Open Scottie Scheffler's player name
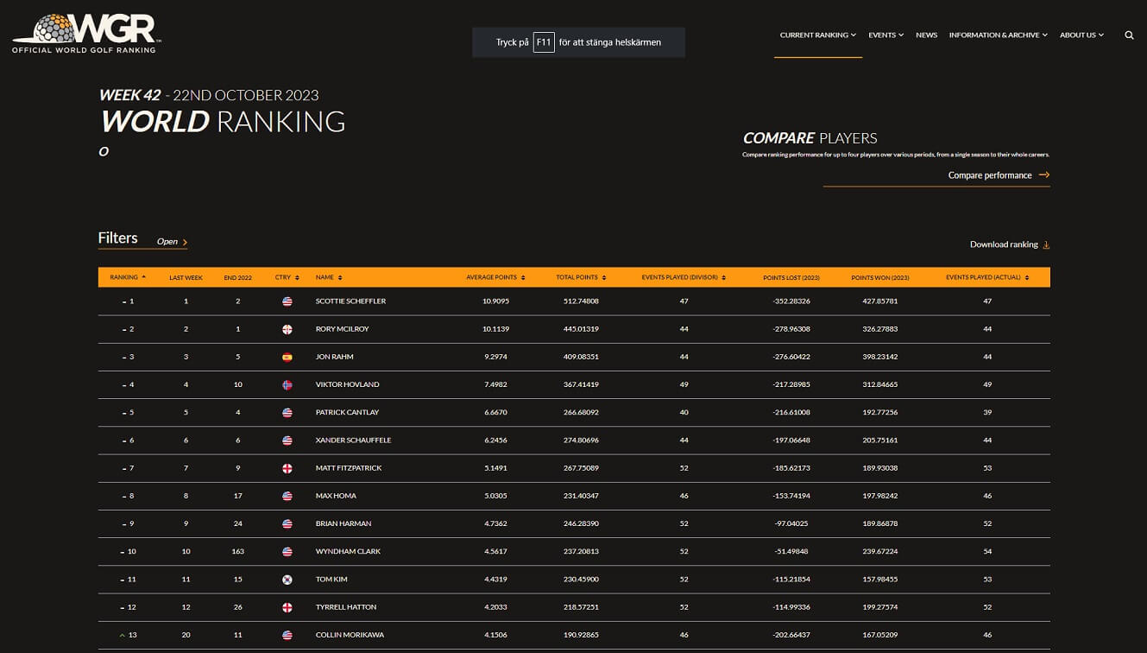1147x653 pixels. pos(350,301)
